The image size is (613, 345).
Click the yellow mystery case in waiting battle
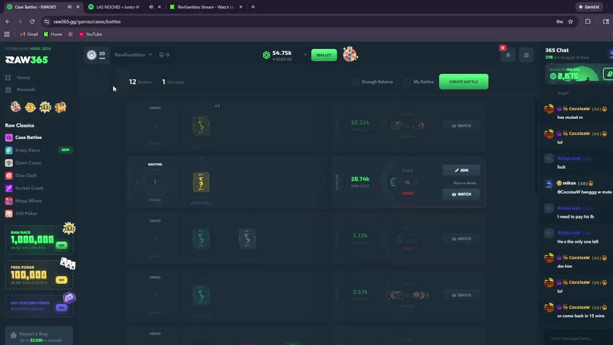click(x=201, y=182)
